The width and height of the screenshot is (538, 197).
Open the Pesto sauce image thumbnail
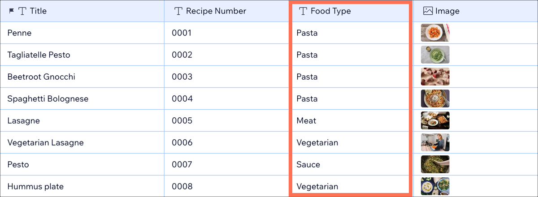click(x=435, y=164)
